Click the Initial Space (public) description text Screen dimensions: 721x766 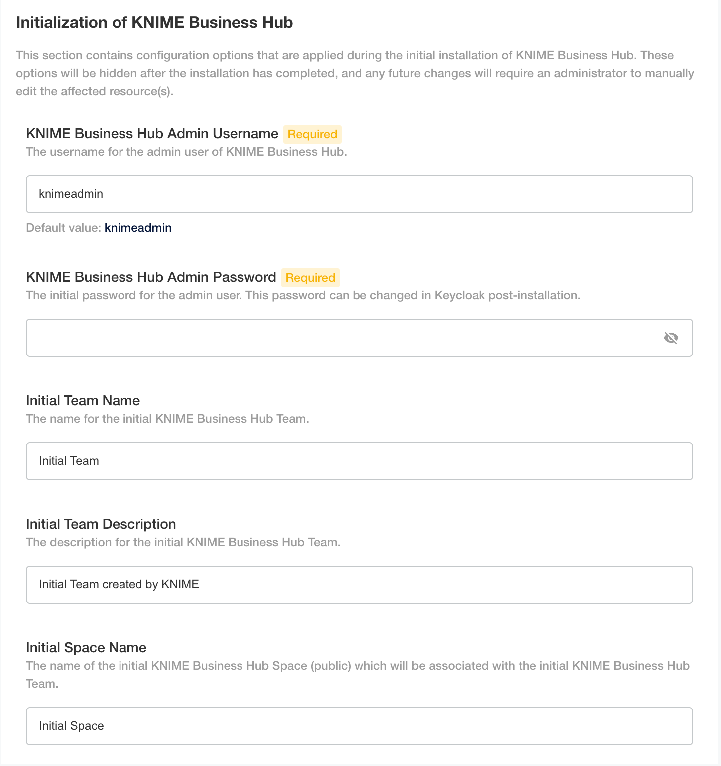point(358,675)
